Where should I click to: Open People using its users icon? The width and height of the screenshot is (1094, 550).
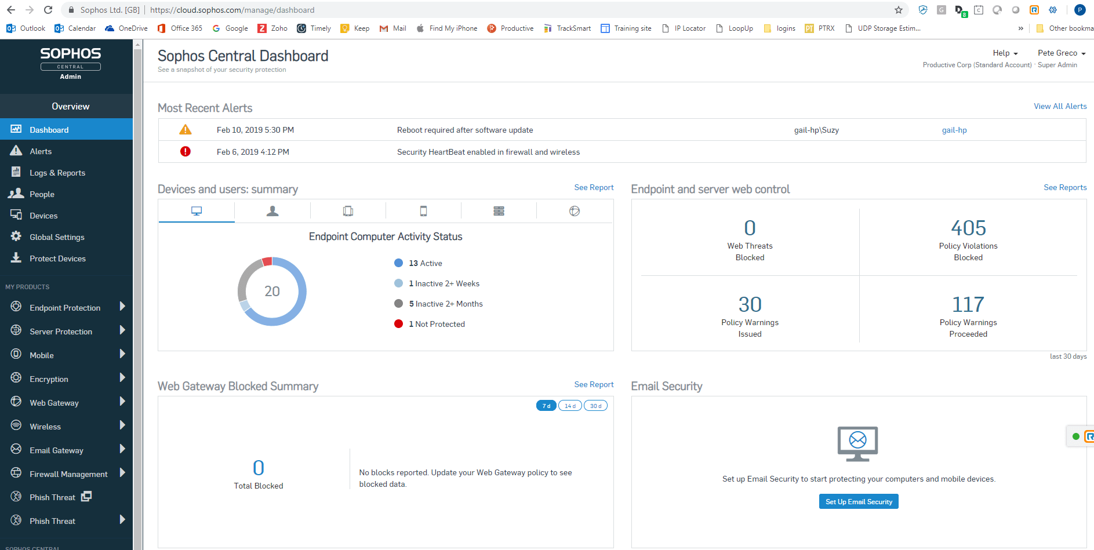[x=16, y=194]
